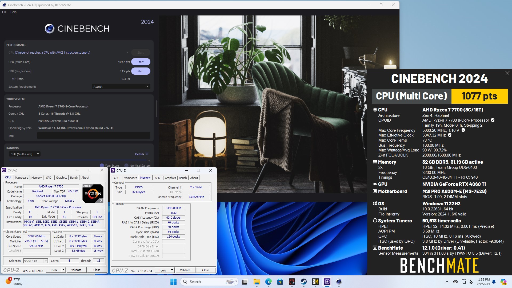512x288 pixels.
Task: Select SPD tab in right CPU-Z window
Action: coord(157,178)
